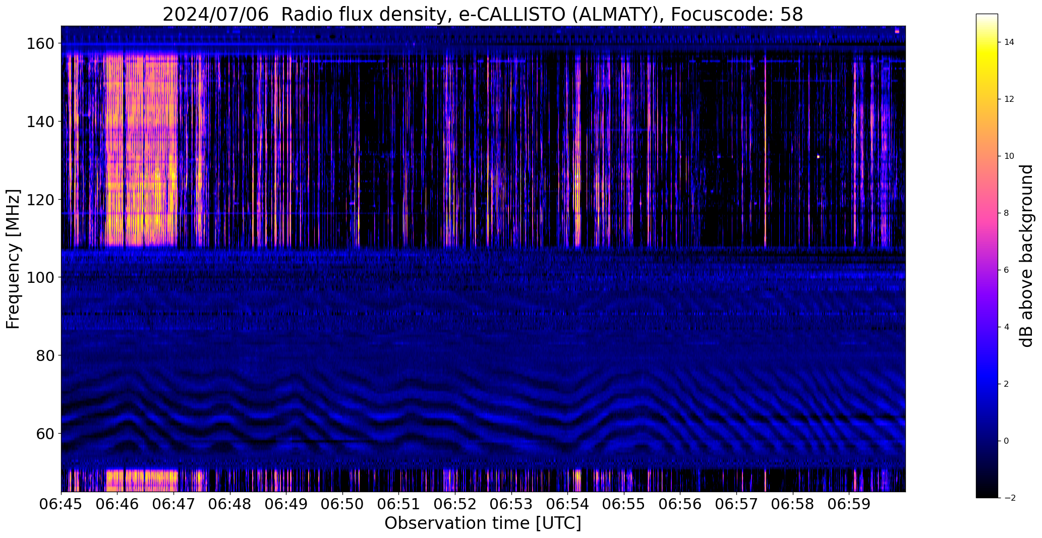Click the 'Frequency [MHz]' y-axis label
1042x538 pixels.
[x=13, y=259]
